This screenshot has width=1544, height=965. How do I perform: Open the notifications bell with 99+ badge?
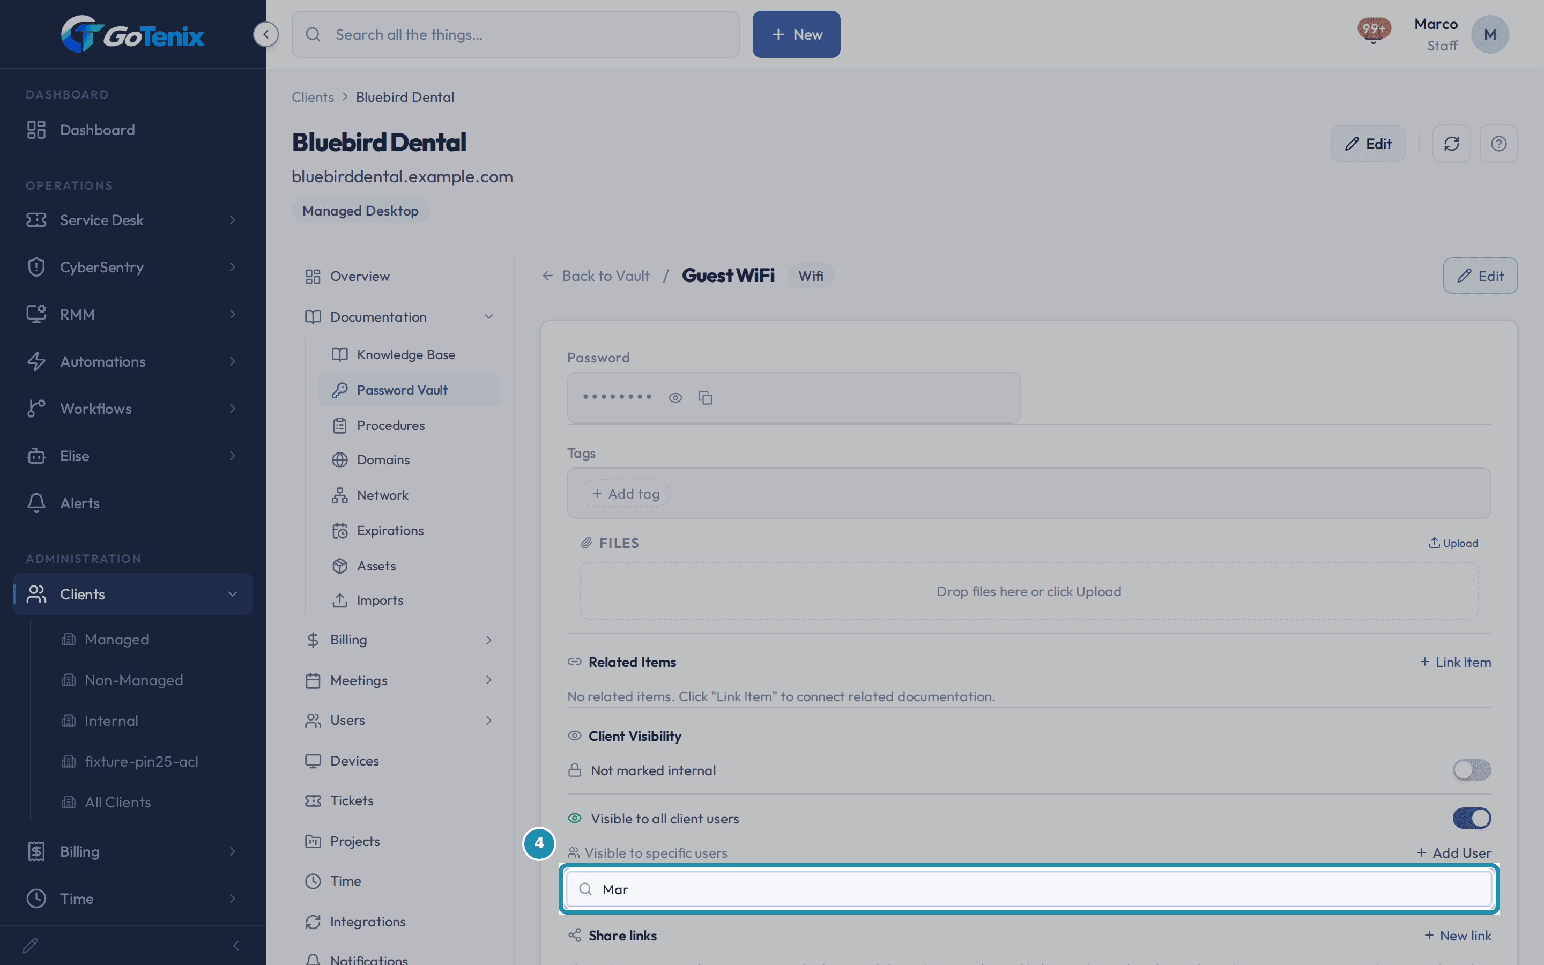point(1374,31)
